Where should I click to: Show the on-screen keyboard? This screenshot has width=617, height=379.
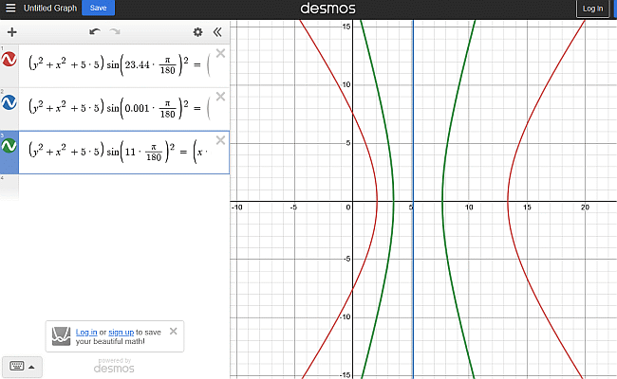(17, 366)
